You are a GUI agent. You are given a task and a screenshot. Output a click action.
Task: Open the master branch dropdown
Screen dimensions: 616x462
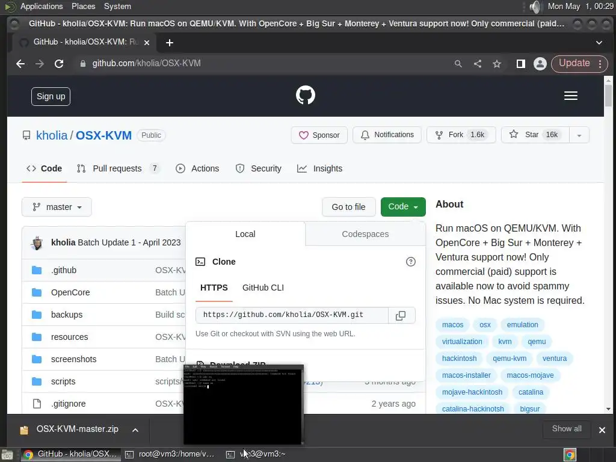57,207
